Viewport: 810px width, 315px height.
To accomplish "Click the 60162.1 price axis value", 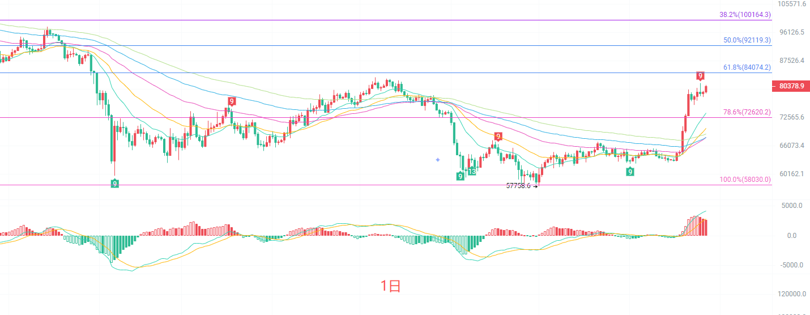I will (792, 174).
